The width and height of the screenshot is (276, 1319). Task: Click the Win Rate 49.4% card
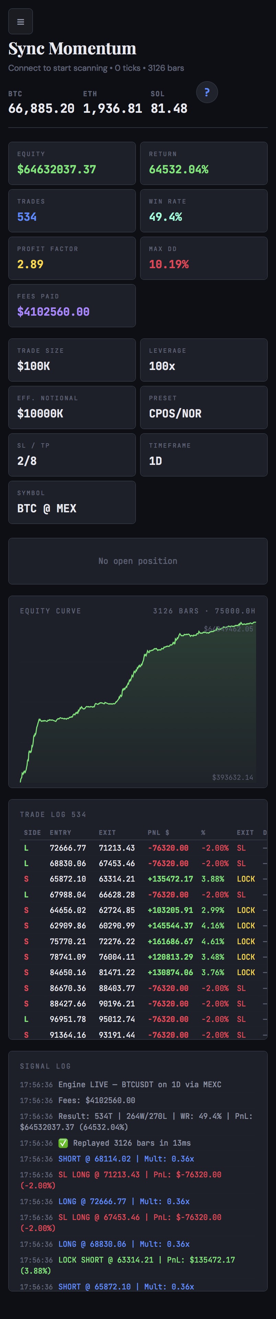(x=204, y=210)
